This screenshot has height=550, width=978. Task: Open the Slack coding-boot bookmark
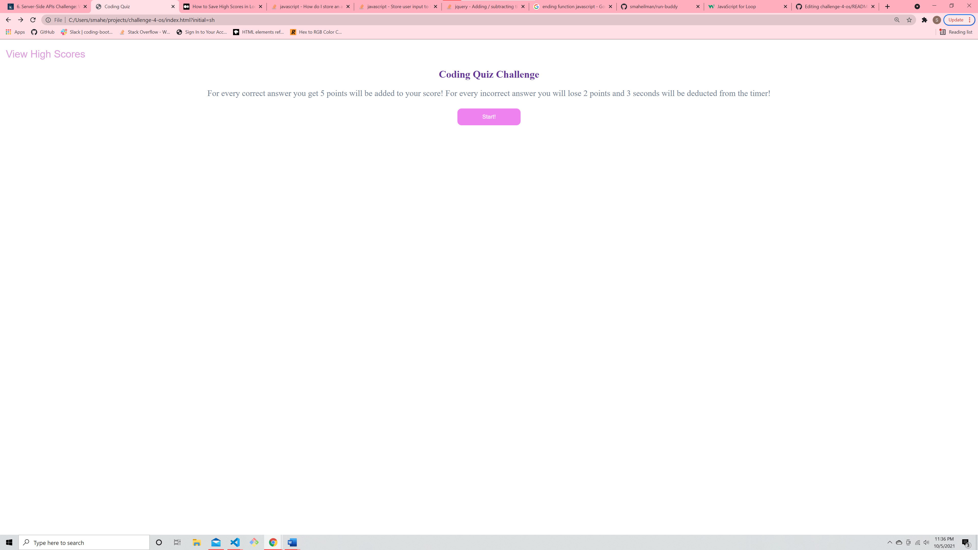[87, 32]
